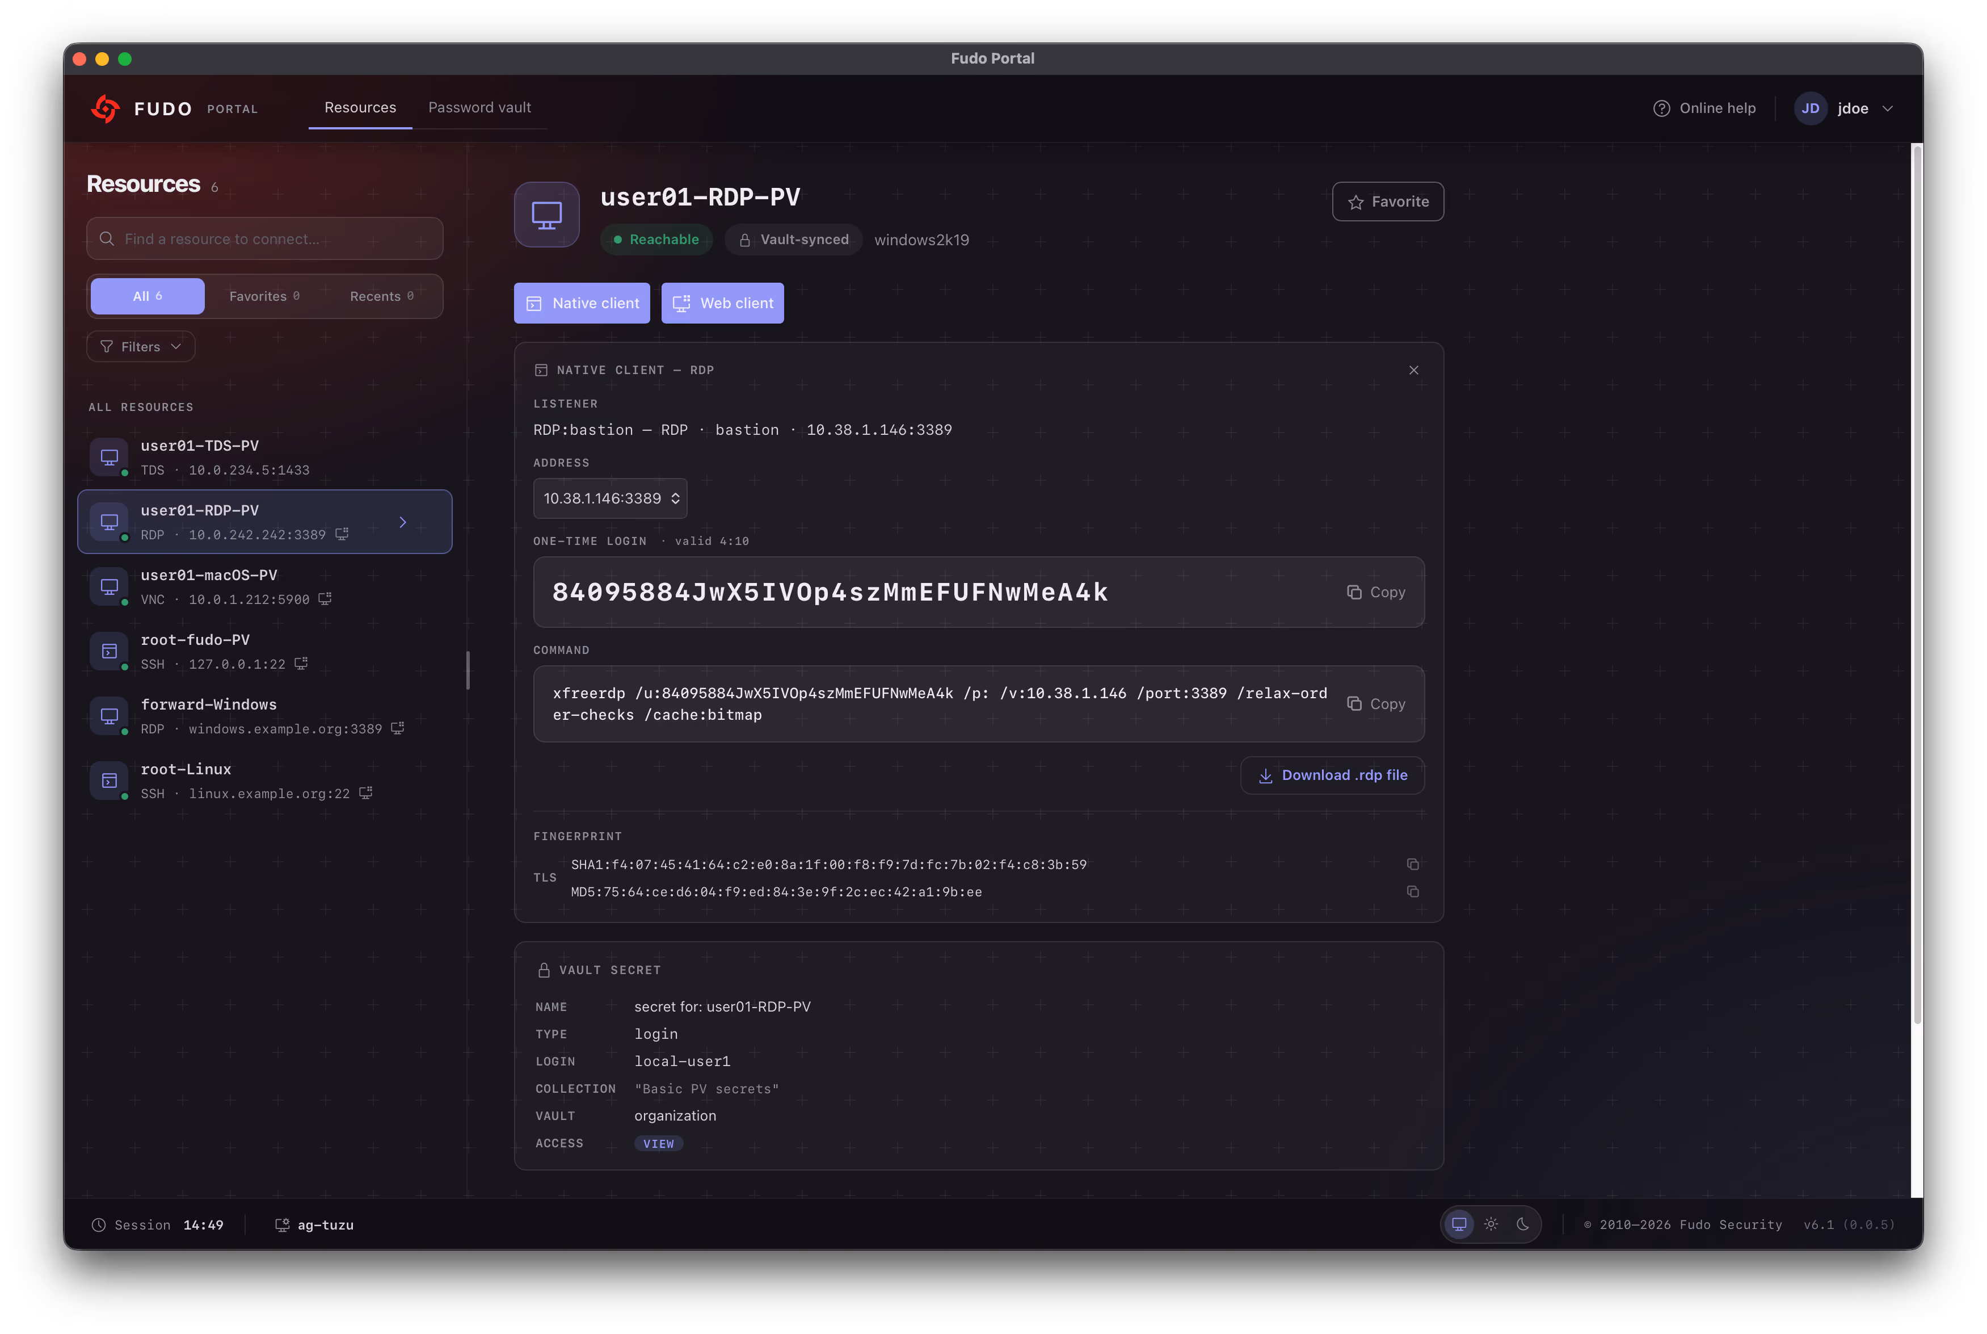Screen dimensions: 1987x1334
Task: Click the Fudo logo icon
Action: pyautogui.click(x=106, y=108)
